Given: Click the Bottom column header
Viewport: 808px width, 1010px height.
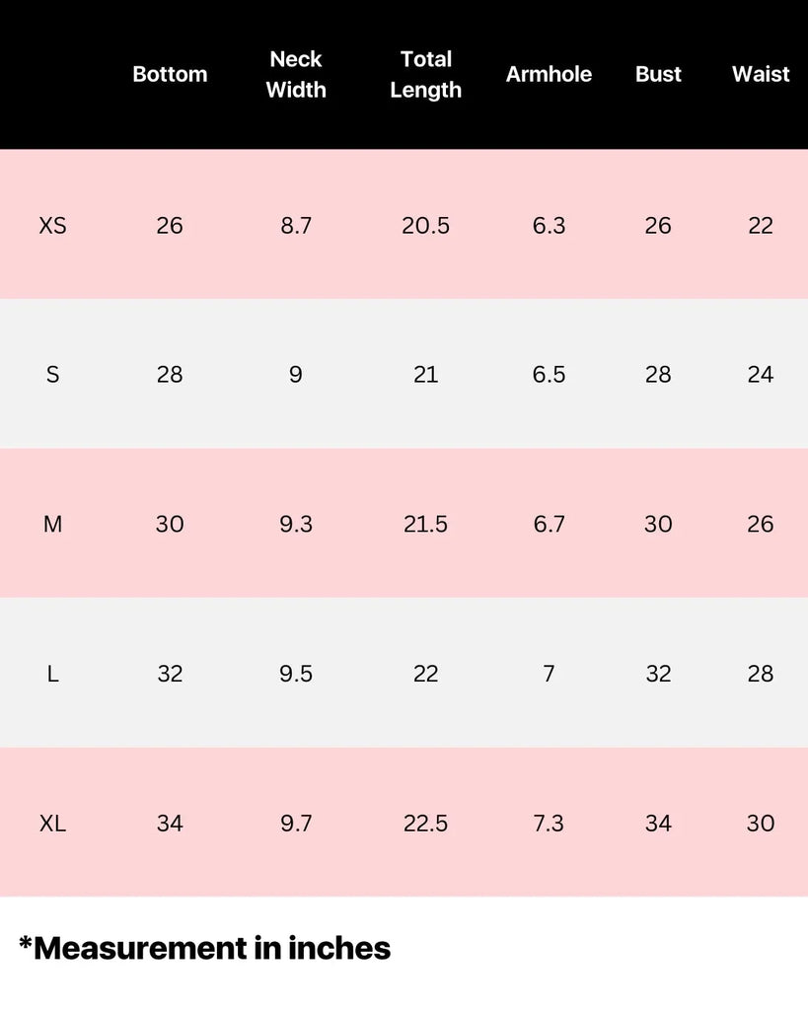Looking at the screenshot, I should 170,74.
